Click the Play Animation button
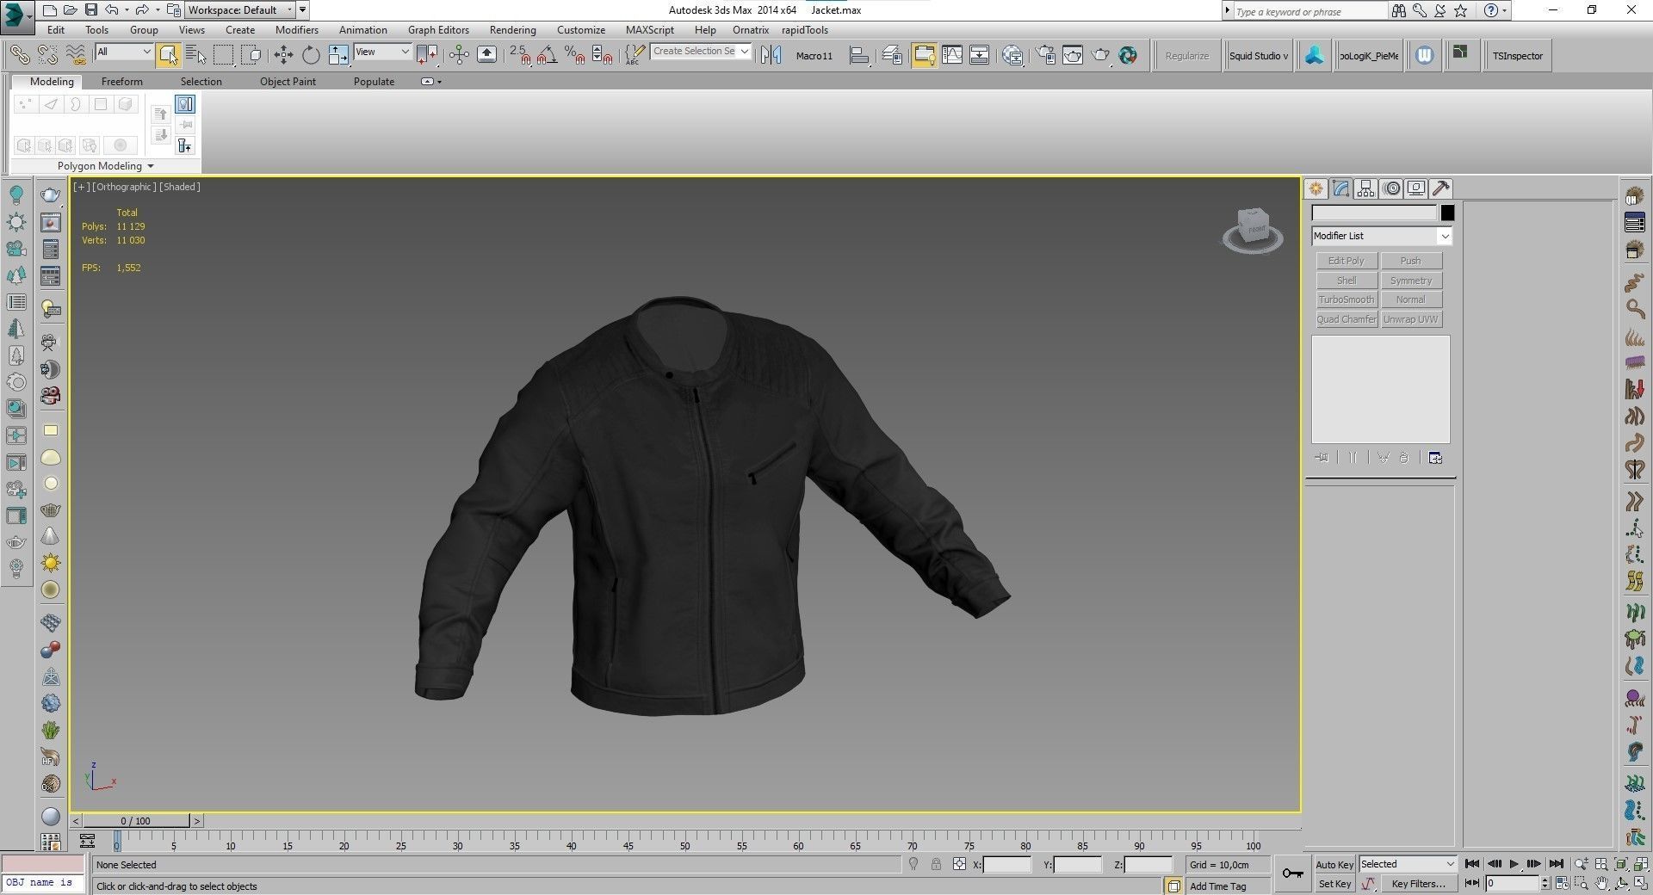 [1514, 864]
